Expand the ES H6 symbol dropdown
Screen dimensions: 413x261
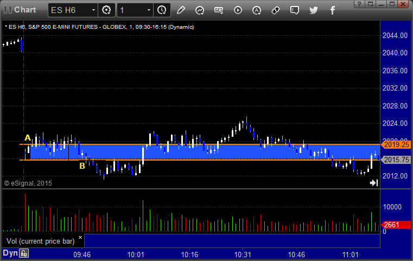(93, 10)
